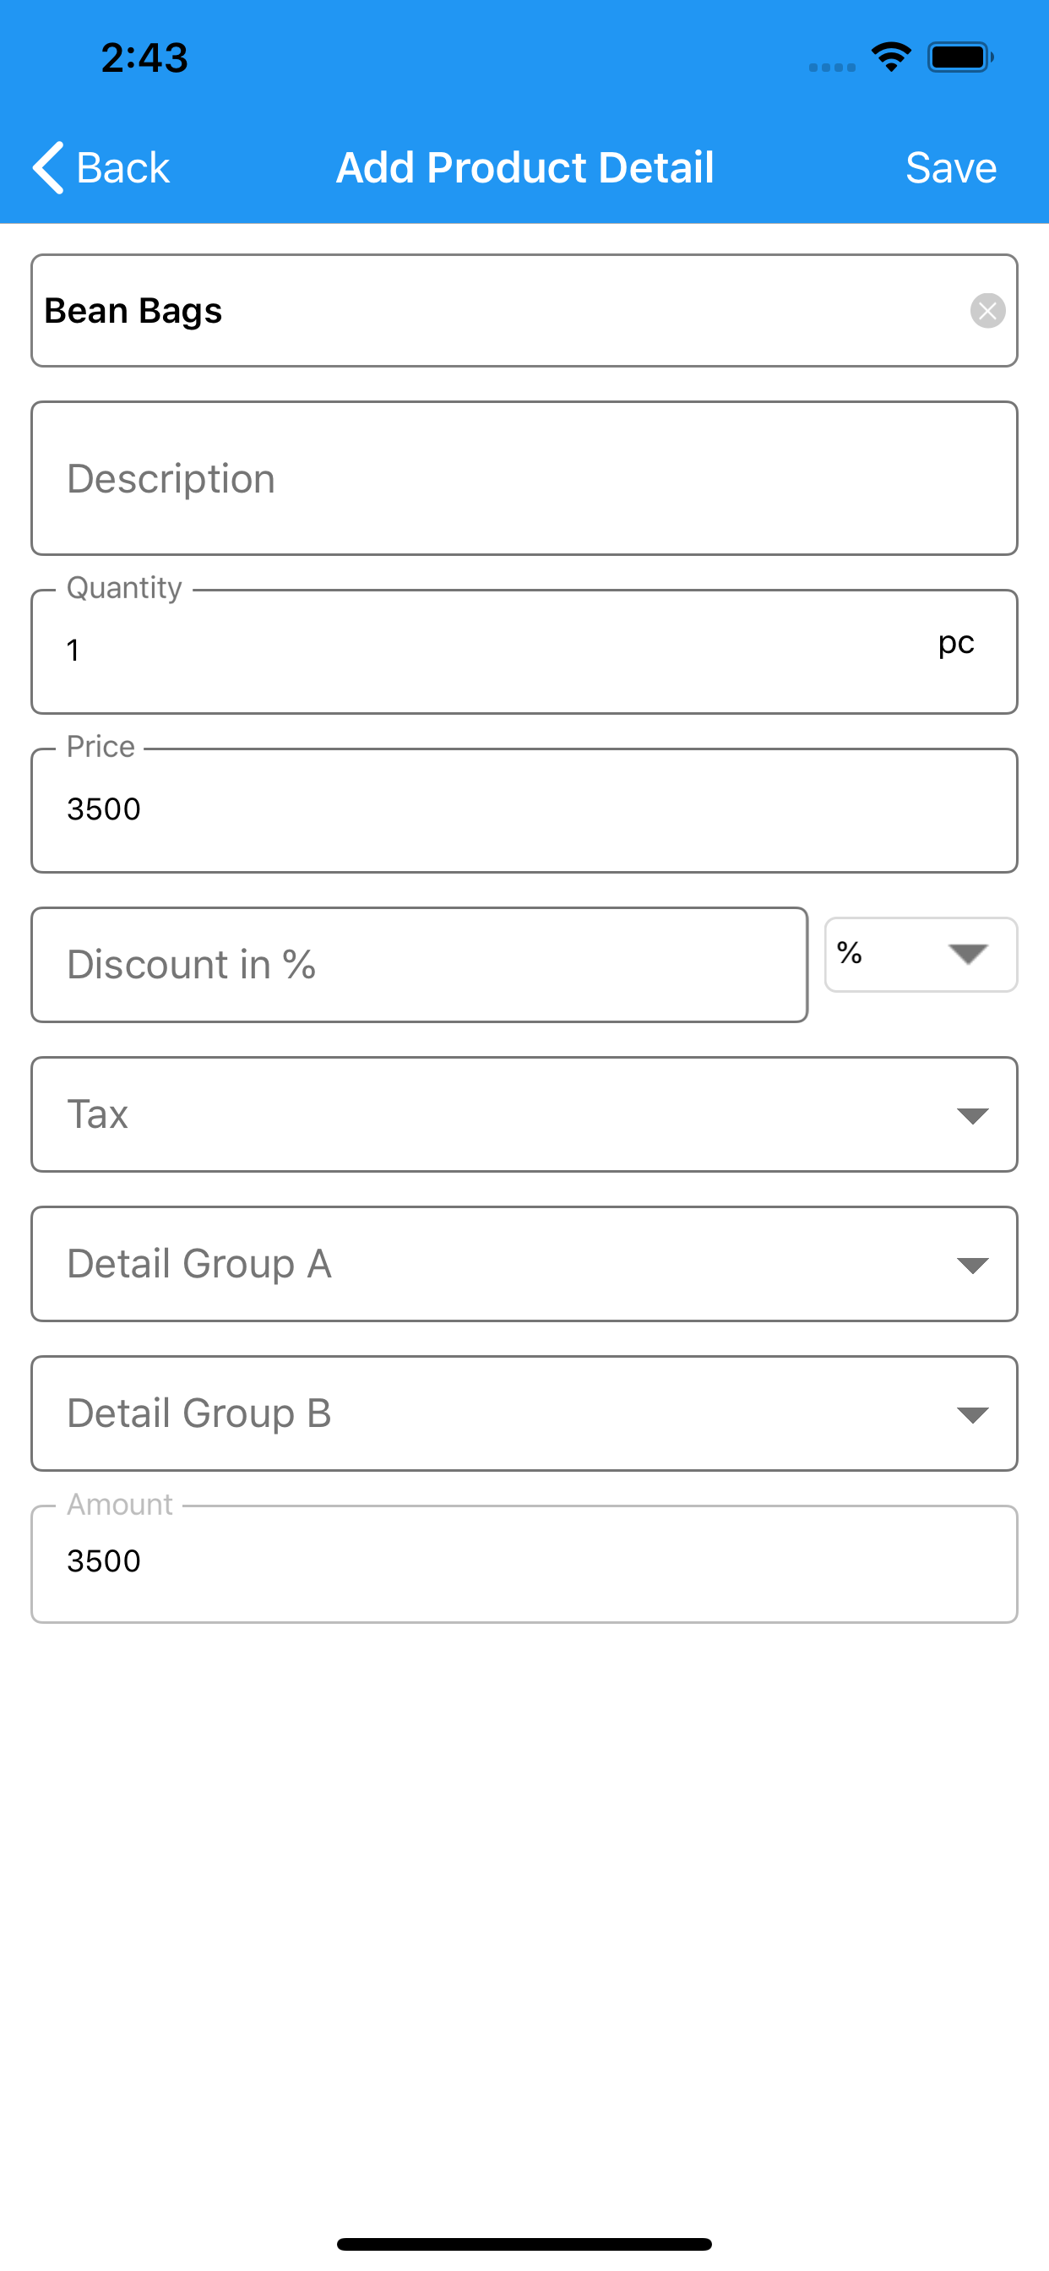Tap the Description text field

pyautogui.click(x=524, y=479)
